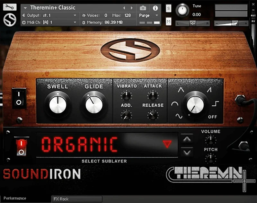Open instrument edit mode via wrench icon
257x203 pixels.
point(10,7)
